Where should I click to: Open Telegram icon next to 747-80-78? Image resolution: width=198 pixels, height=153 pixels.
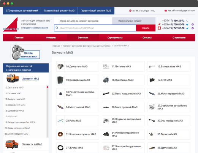tap(187, 28)
